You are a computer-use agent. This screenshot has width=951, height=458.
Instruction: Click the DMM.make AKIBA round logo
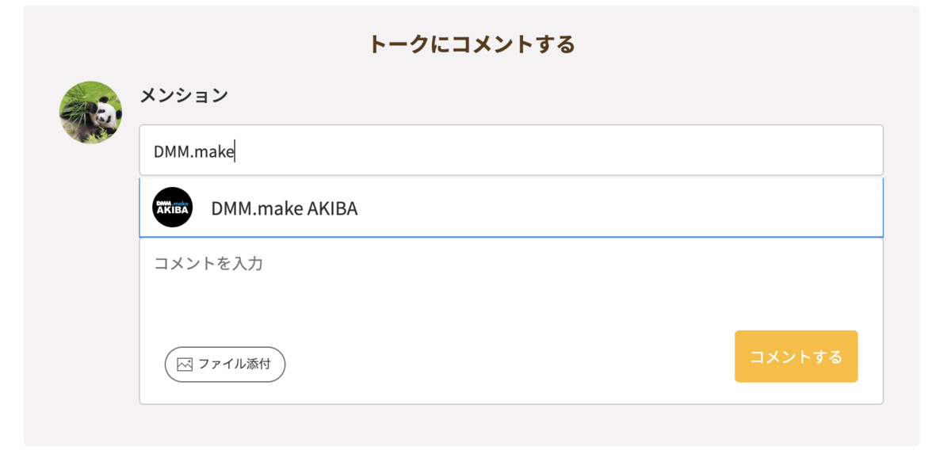173,208
